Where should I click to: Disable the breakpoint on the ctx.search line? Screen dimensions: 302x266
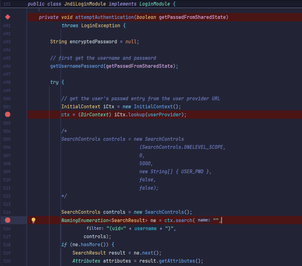tap(8, 220)
